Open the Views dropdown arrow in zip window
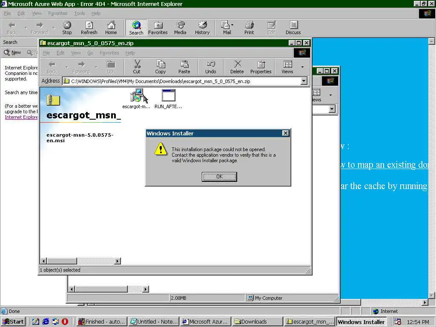The image size is (436, 327). click(x=302, y=67)
